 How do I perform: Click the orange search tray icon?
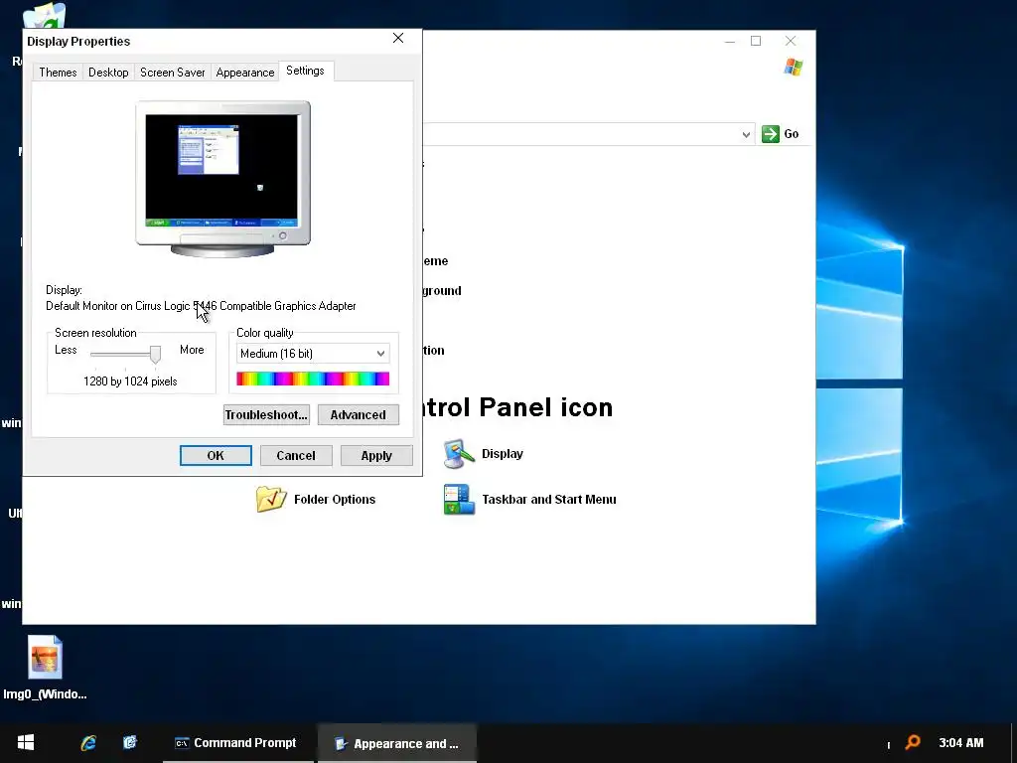tap(913, 742)
